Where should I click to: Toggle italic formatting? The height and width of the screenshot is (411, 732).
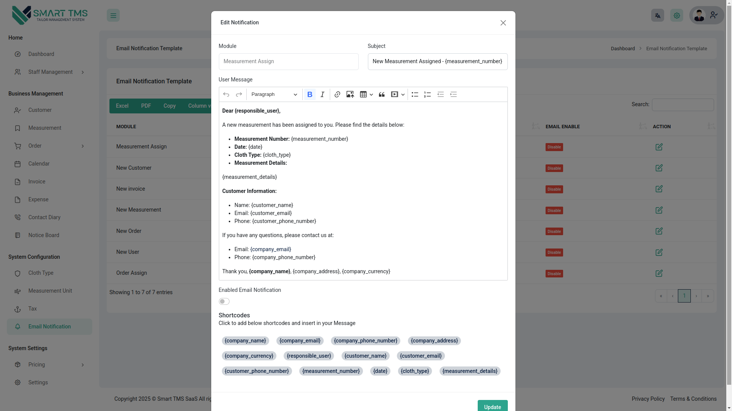pyautogui.click(x=323, y=94)
